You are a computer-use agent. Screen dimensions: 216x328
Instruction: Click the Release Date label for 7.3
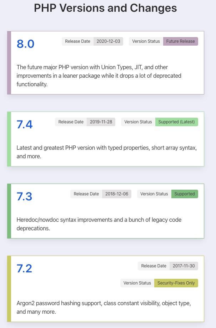pos(86,194)
